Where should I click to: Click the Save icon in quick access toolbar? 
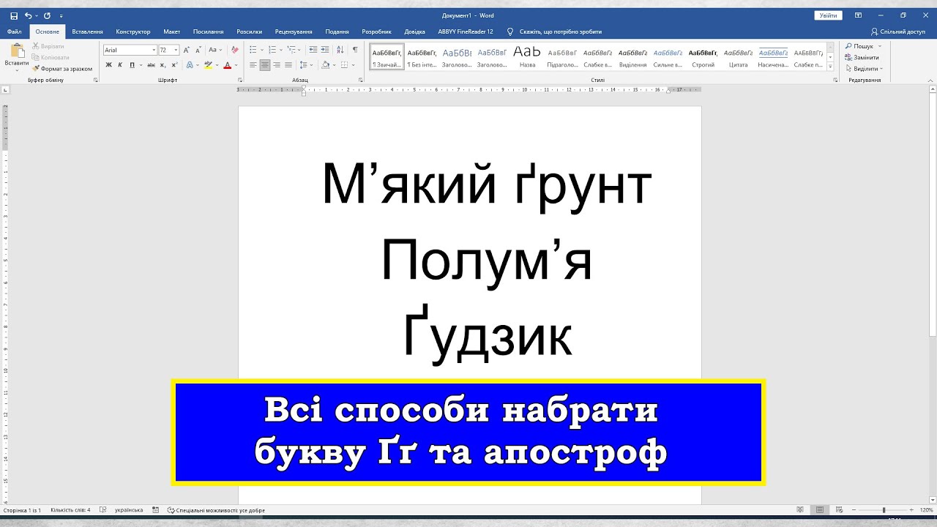click(14, 15)
